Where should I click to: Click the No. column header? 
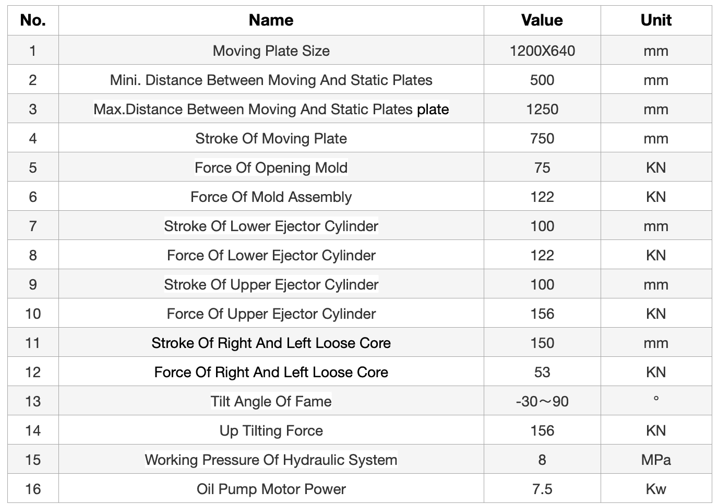(x=33, y=20)
